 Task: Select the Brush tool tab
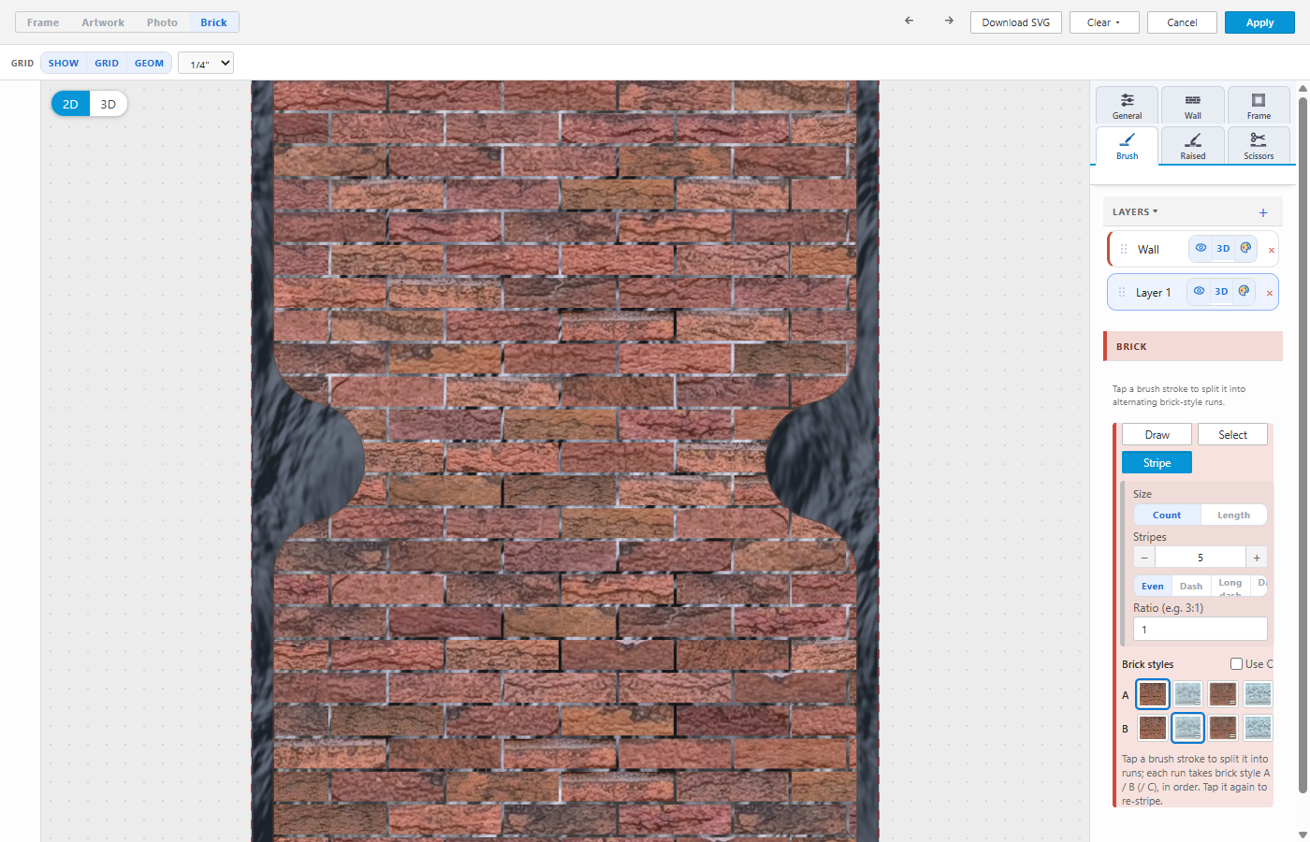coord(1127,146)
